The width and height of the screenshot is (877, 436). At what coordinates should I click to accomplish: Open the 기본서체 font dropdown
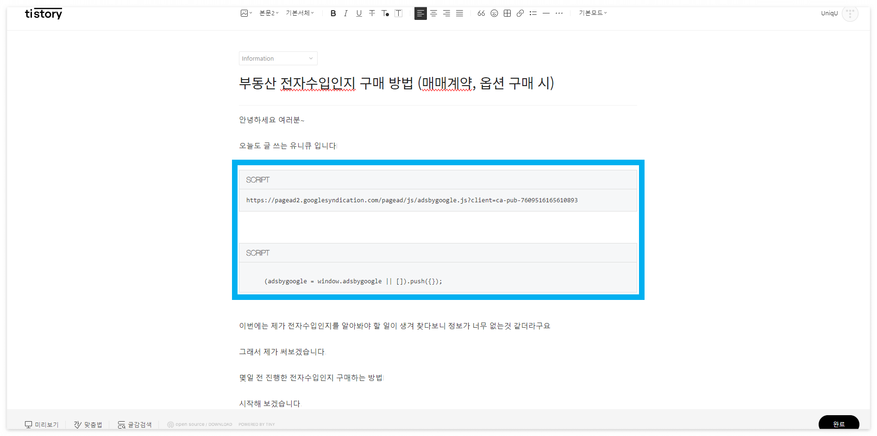[300, 13]
